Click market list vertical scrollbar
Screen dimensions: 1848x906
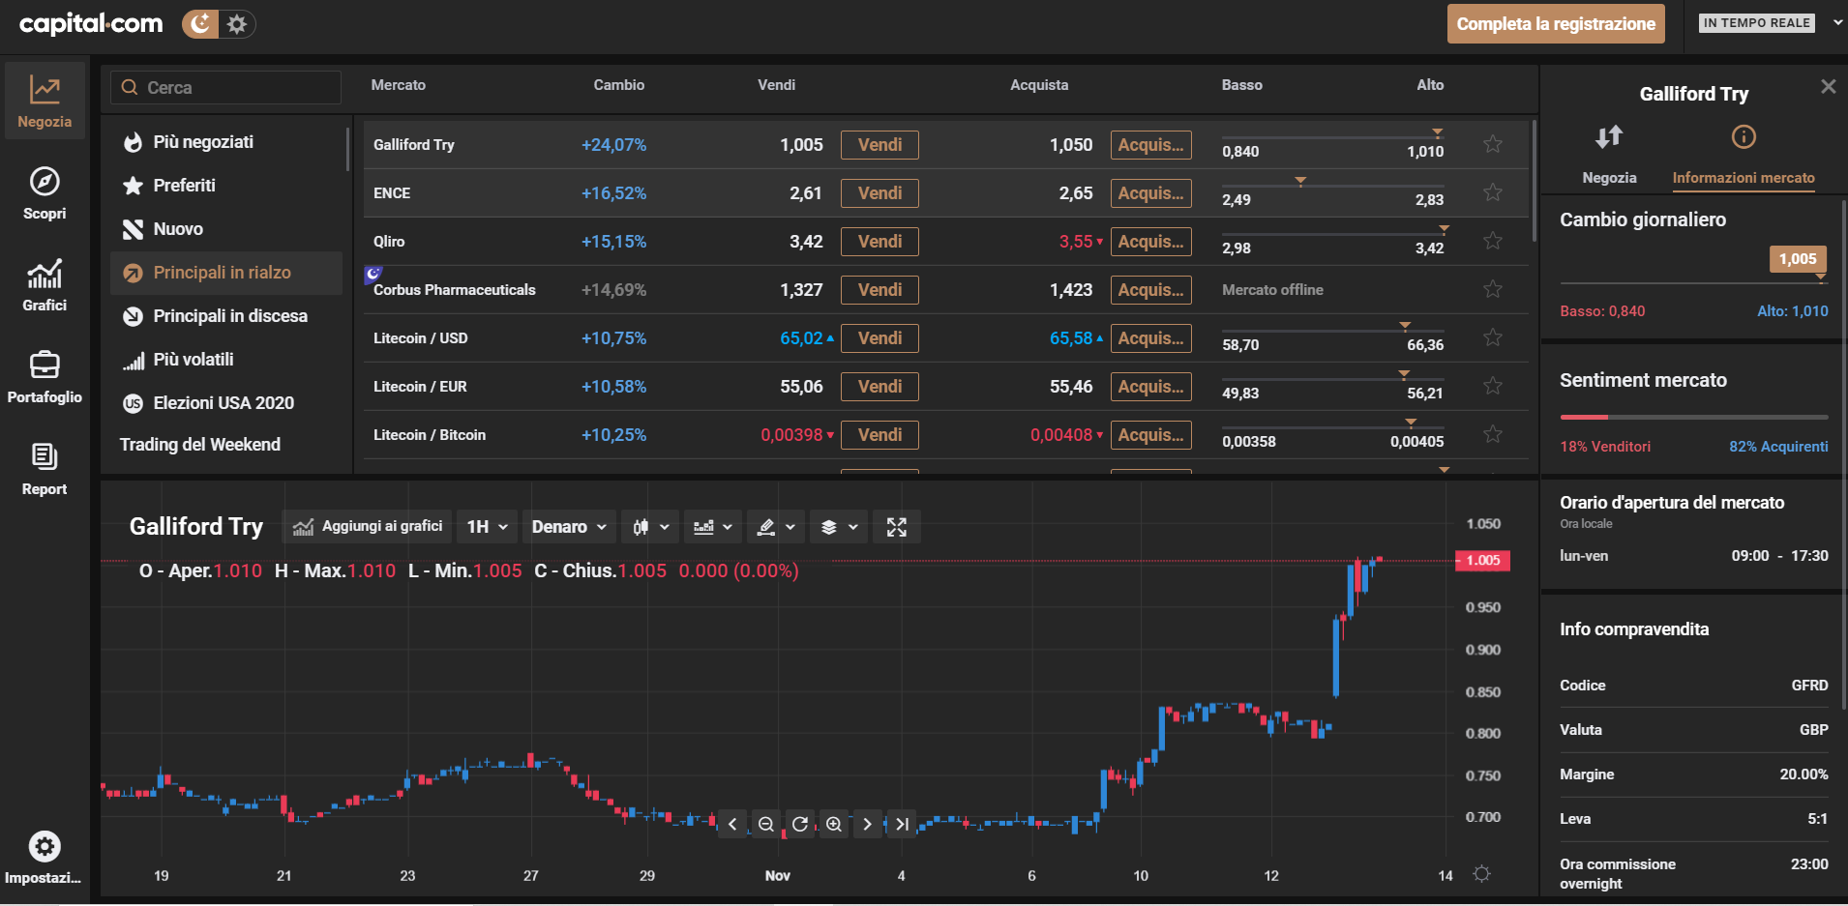tap(1534, 181)
